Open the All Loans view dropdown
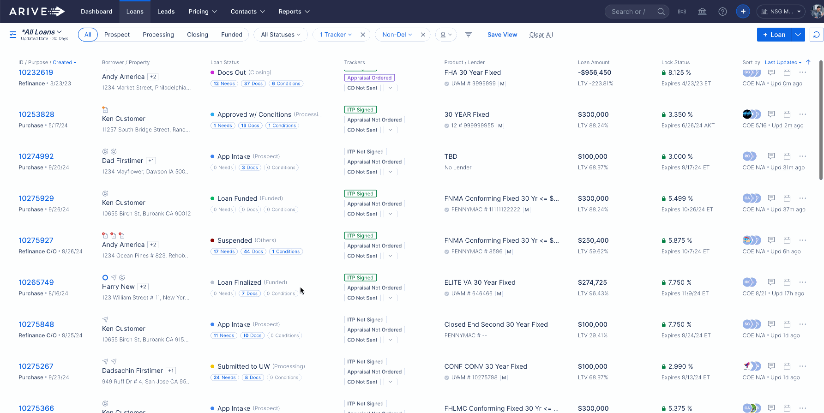The height and width of the screenshot is (413, 824). (x=42, y=32)
